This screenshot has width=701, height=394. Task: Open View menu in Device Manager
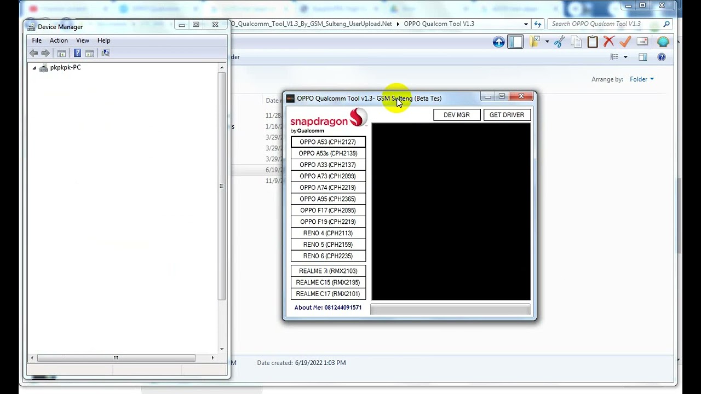[83, 40]
